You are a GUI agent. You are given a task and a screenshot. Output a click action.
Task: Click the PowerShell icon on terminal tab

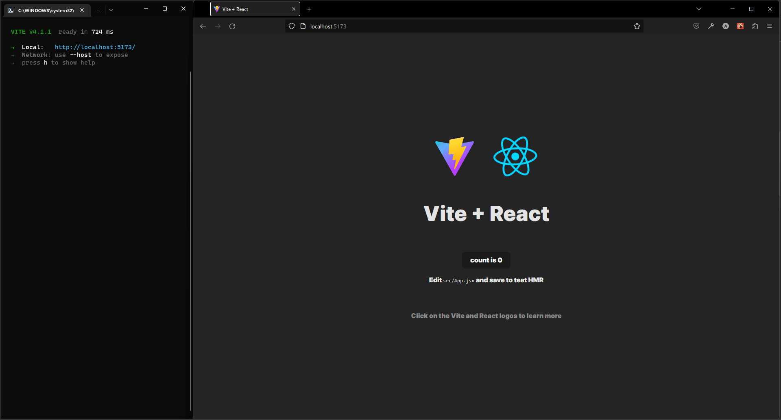(x=11, y=10)
